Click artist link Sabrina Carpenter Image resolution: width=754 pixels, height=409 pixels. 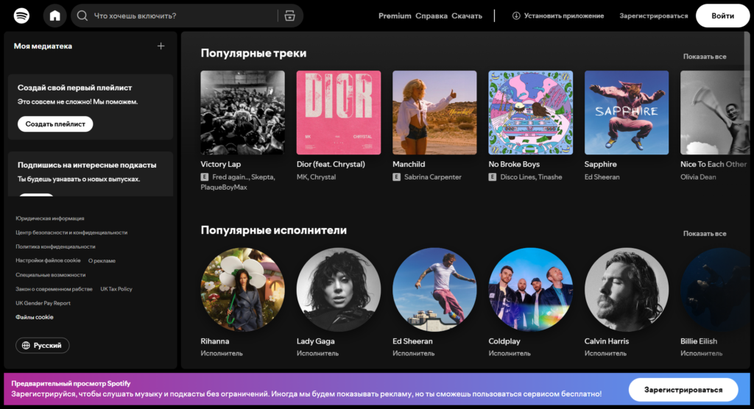point(432,177)
